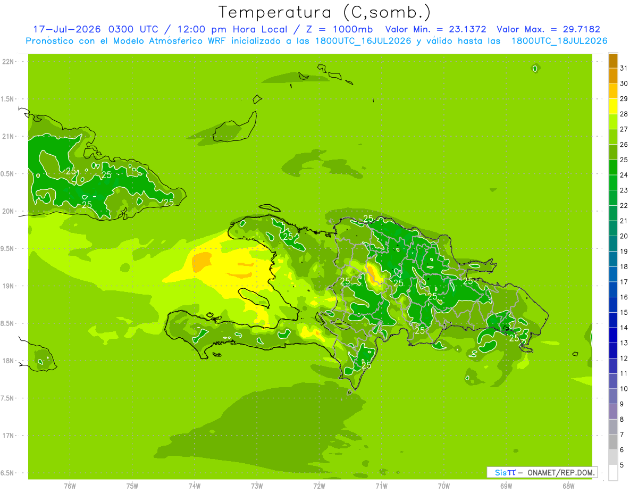Click legend scale value '25'

624,160
